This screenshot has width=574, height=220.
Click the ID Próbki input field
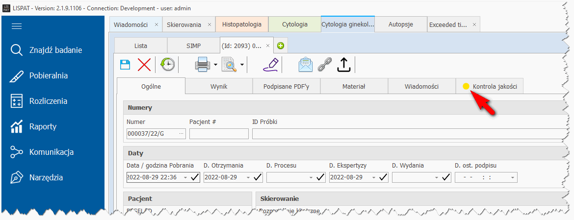tap(407, 134)
